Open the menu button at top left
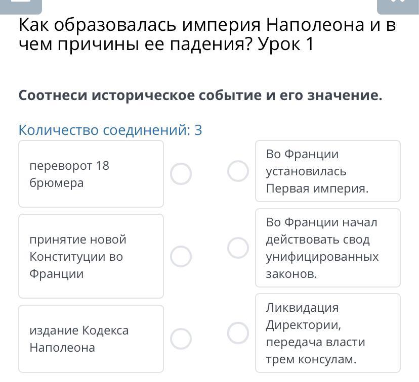This screenshot has width=419, height=382. pos(20,5)
